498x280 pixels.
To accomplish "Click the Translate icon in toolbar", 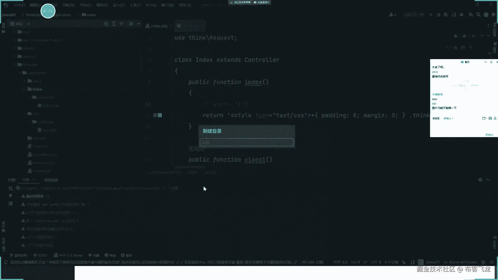I will pos(471,15).
